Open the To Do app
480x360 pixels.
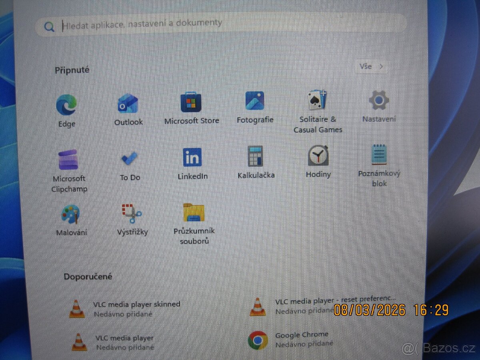tap(130, 160)
